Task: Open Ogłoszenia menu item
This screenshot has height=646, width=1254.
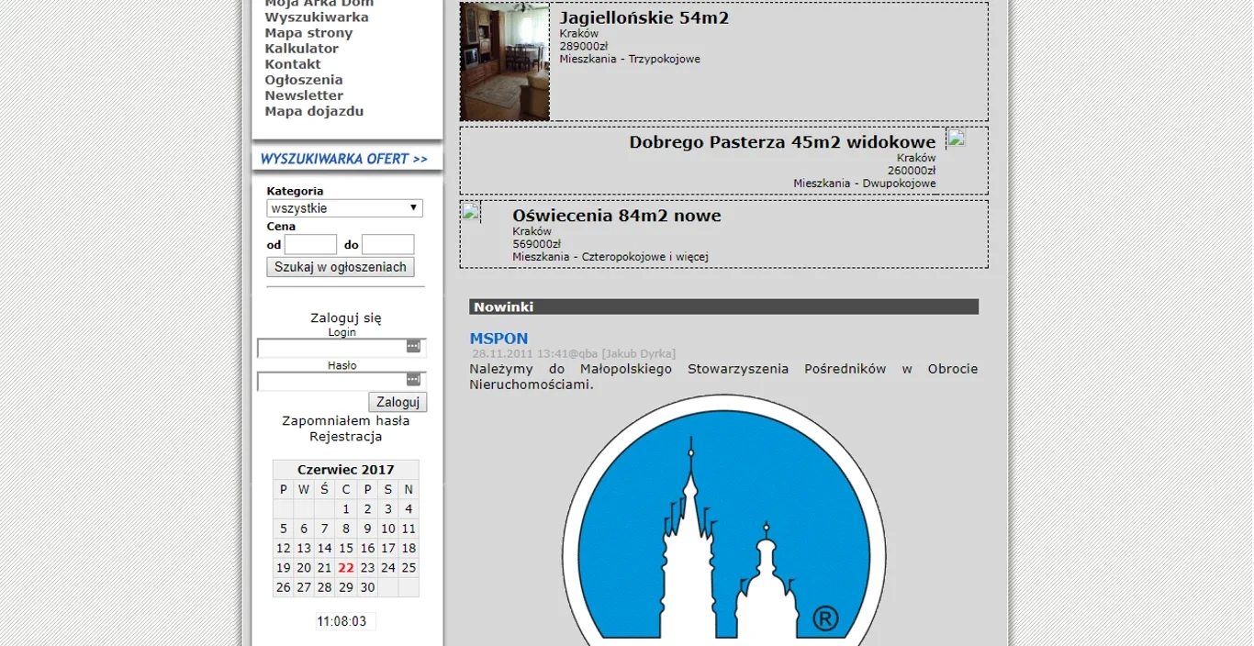Action: coord(304,80)
